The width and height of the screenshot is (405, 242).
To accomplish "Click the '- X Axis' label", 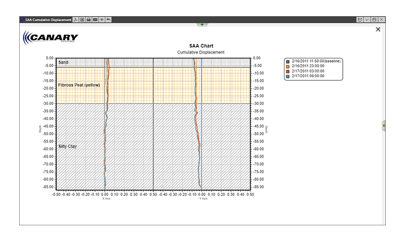I will 105,199.
